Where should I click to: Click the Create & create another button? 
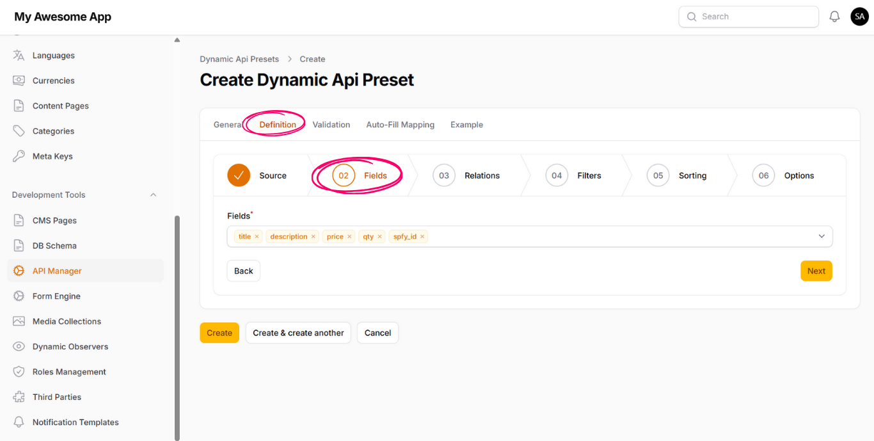[x=298, y=333]
